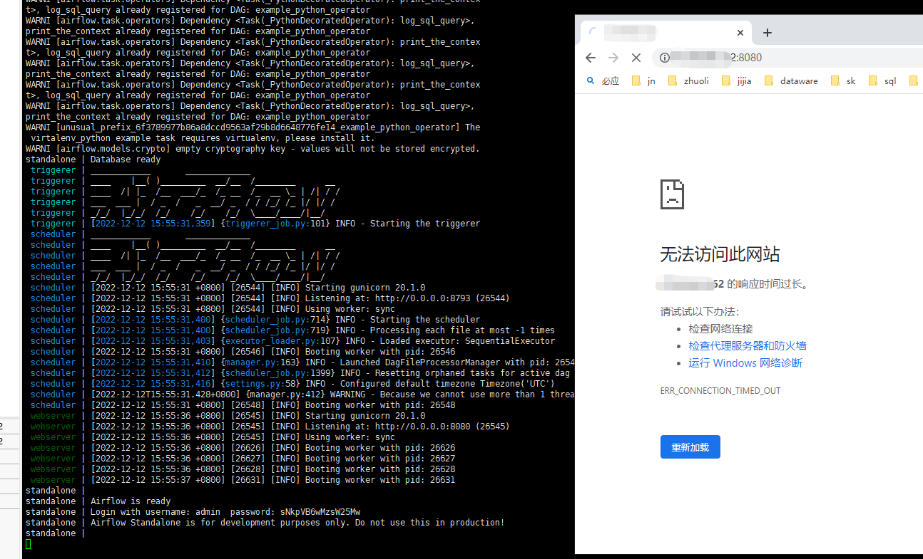Click 检查代理服务器和防火墙 link
The image size is (923, 559).
point(748,346)
